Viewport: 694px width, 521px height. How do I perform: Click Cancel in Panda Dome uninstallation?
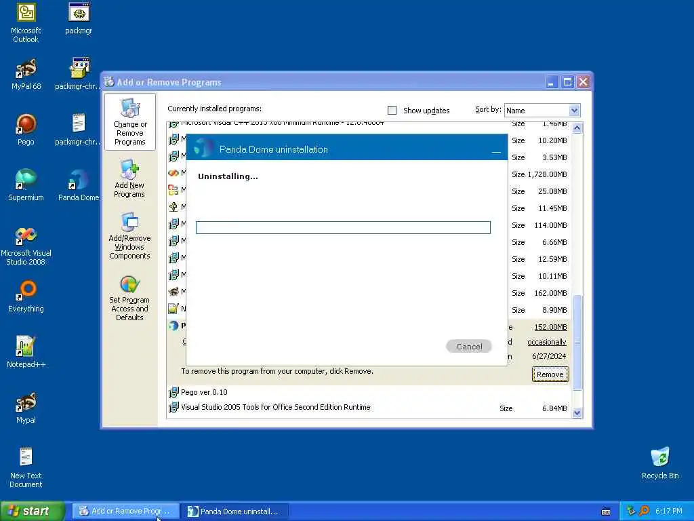tap(469, 347)
